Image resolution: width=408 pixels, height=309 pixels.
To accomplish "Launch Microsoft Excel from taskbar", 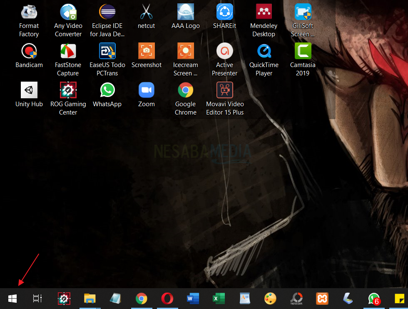I will click(219, 299).
